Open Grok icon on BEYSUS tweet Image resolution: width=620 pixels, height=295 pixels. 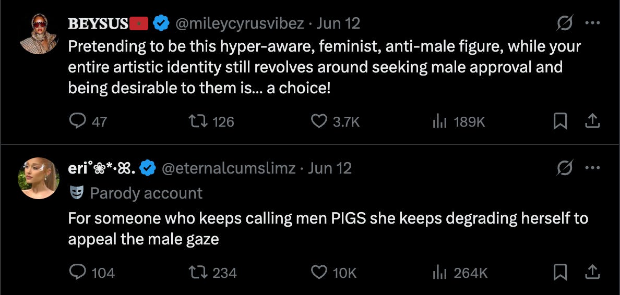click(565, 23)
